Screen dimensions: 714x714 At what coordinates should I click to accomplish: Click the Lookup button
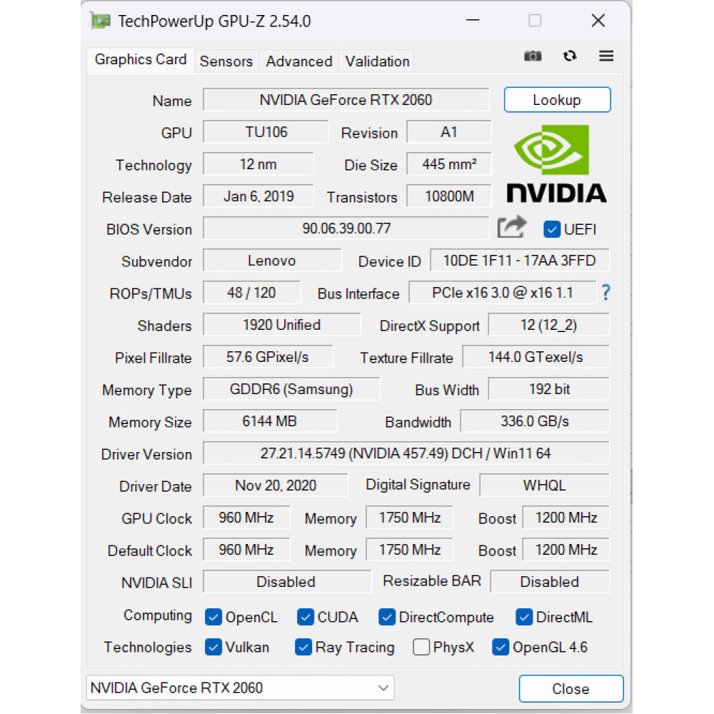click(x=557, y=100)
